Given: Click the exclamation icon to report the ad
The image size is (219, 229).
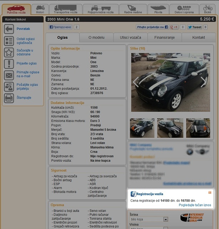Looking at the screenshot, I should tap(9, 64).
